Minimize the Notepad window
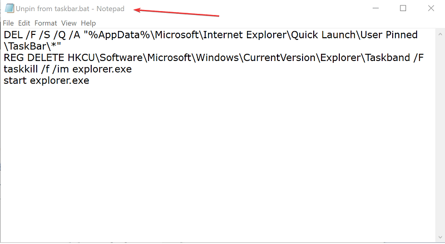The height and width of the screenshot is (244, 445). point(375,8)
